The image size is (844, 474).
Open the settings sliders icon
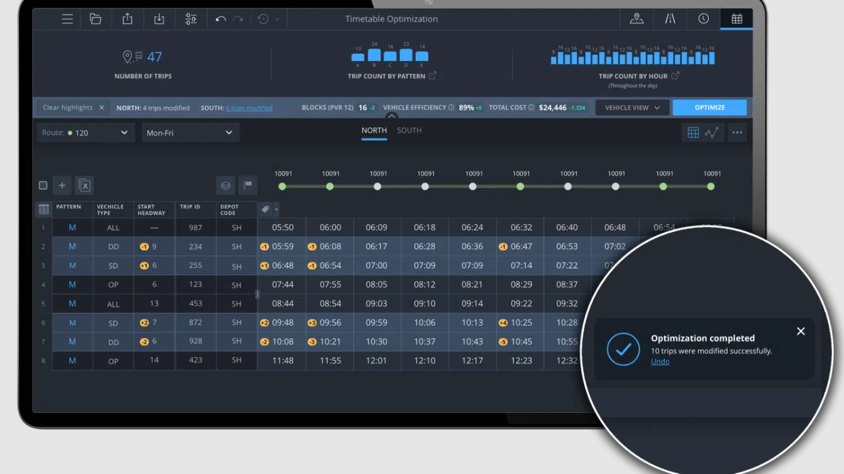point(191,19)
